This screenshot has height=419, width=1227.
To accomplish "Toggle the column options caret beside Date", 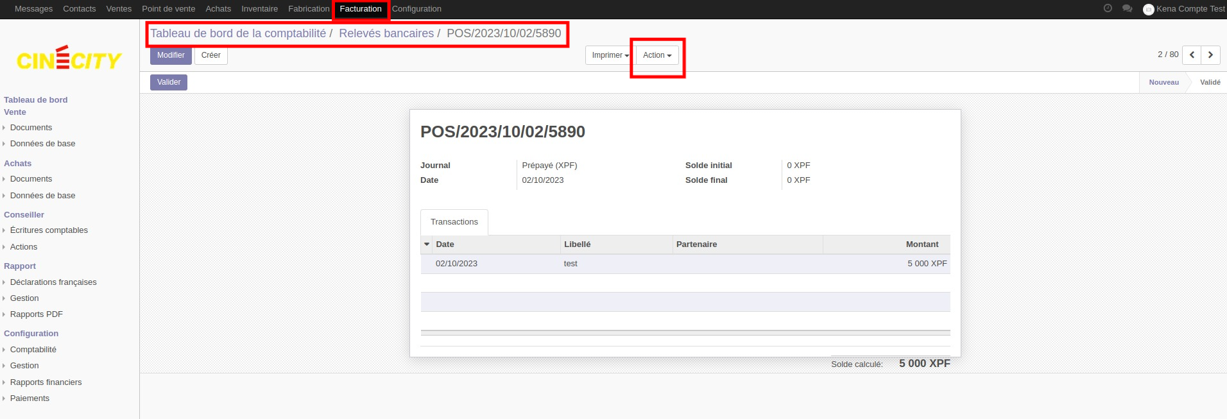I will pos(427,244).
